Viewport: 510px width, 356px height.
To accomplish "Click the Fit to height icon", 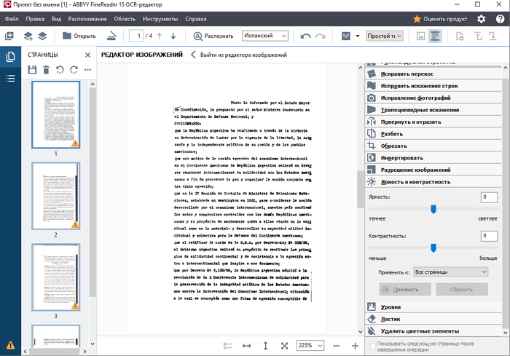I will click(265, 345).
